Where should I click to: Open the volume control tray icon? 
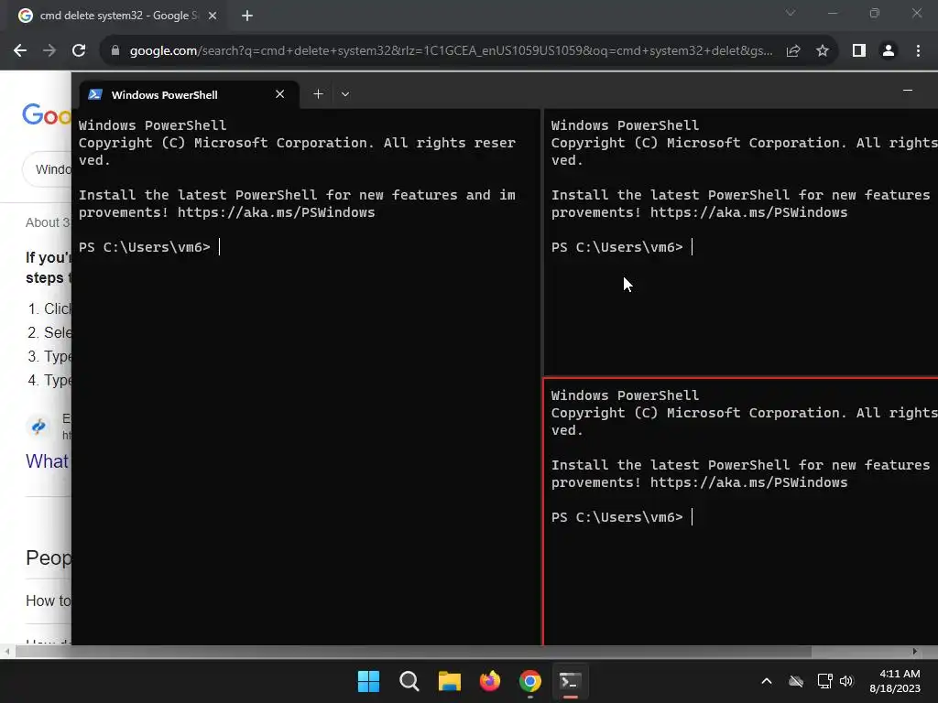[846, 681]
